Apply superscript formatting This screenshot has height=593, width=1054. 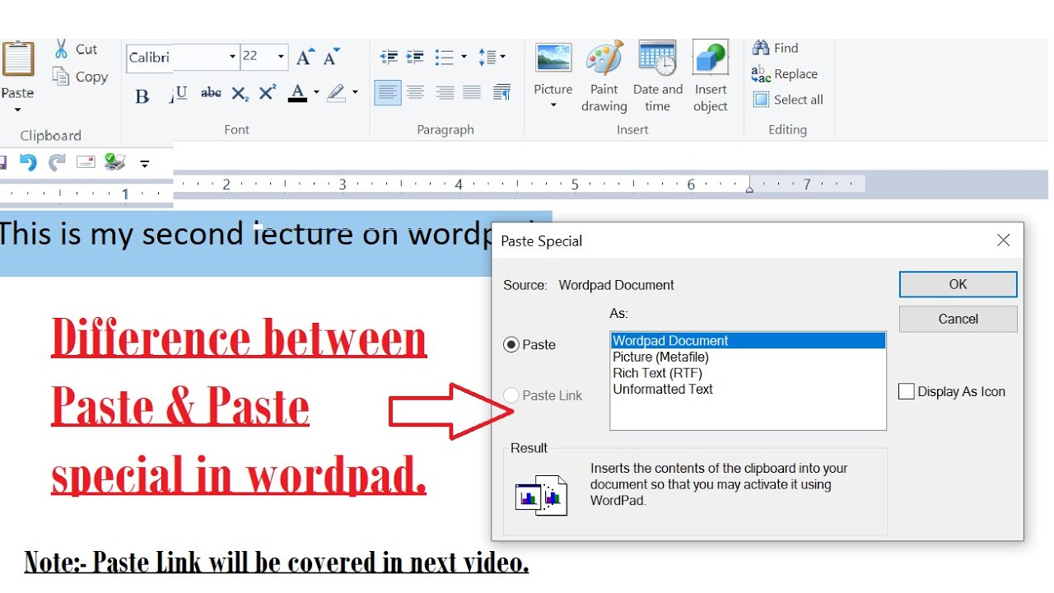tap(268, 93)
